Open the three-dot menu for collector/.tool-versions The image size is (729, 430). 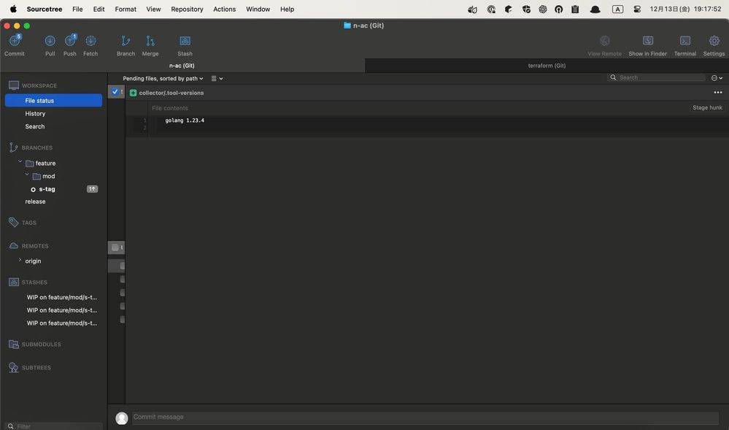(x=718, y=93)
